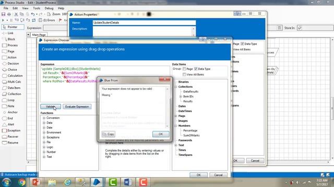Select the Calculation stage tool
334x187 pixels.
(15, 76)
